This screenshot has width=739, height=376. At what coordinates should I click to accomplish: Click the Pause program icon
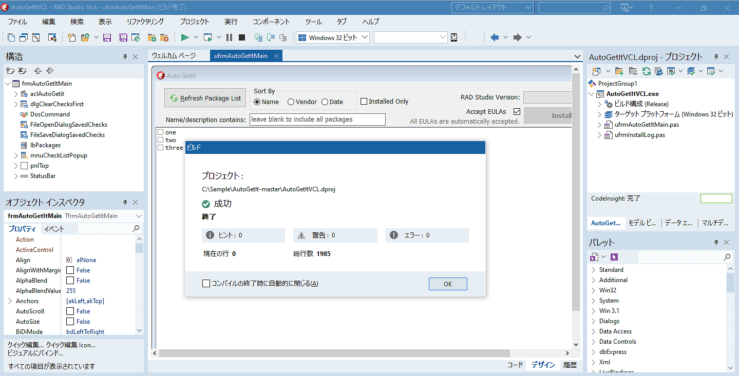[229, 37]
